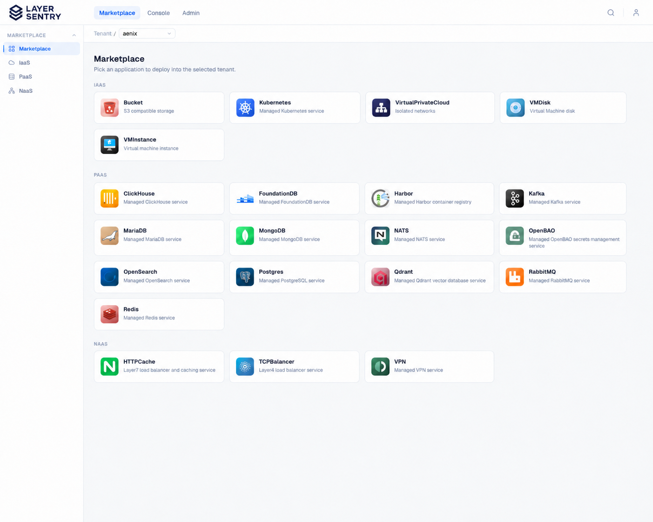This screenshot has height=522, width=653.
Task: Open the FoundationDB application title
Action: pyautogui.click(x=278, y=194)
